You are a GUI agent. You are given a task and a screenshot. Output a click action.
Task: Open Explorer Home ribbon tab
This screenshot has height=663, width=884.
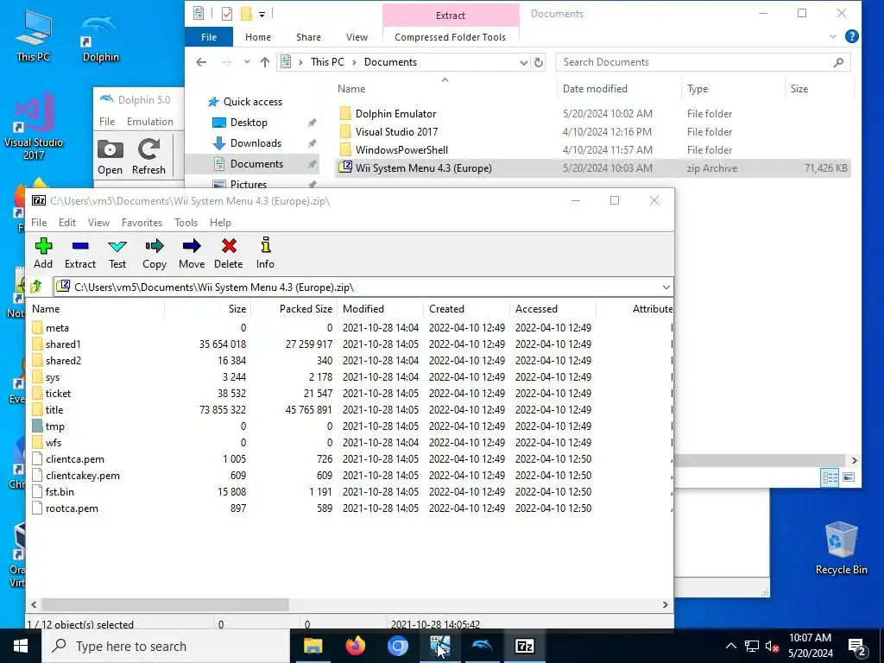point(257,37)
